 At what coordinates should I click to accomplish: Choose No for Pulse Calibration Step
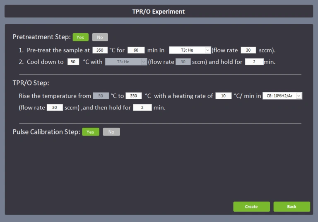[x=111, y=132]
